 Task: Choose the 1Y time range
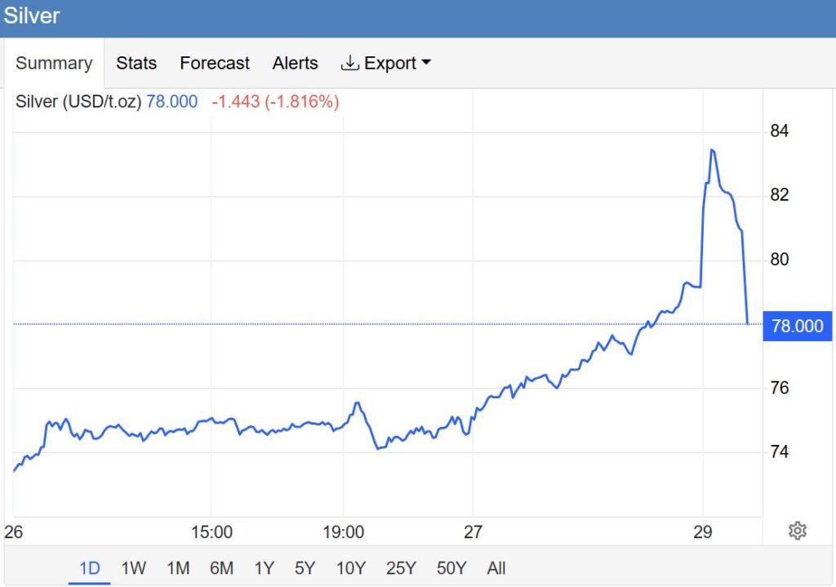[x=264, y=568]
